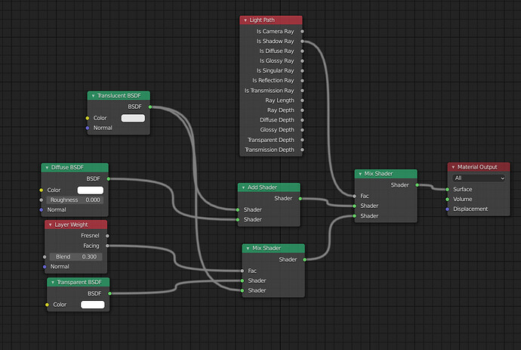Click the lower-left Mix Shader output socket
This screenshot has height=350, width=521.
coord(305,259)
